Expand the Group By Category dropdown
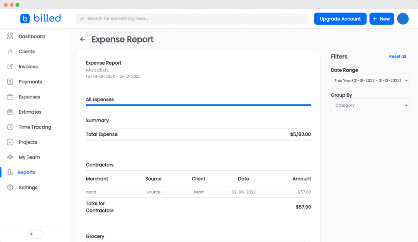418x242 pixels. click(370, 105)
